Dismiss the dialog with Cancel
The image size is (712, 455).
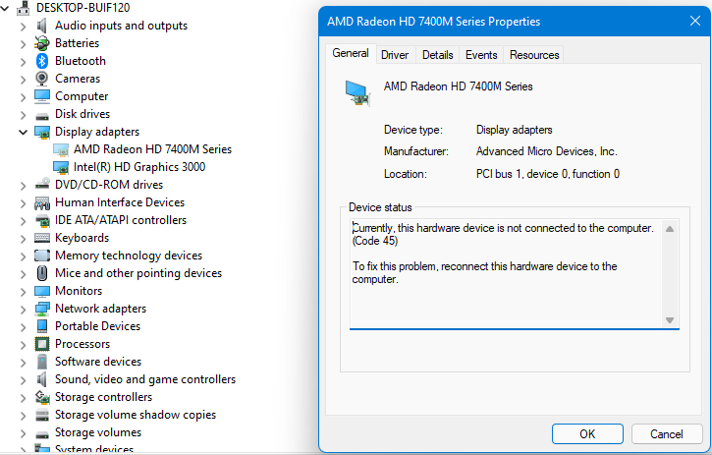666,434
